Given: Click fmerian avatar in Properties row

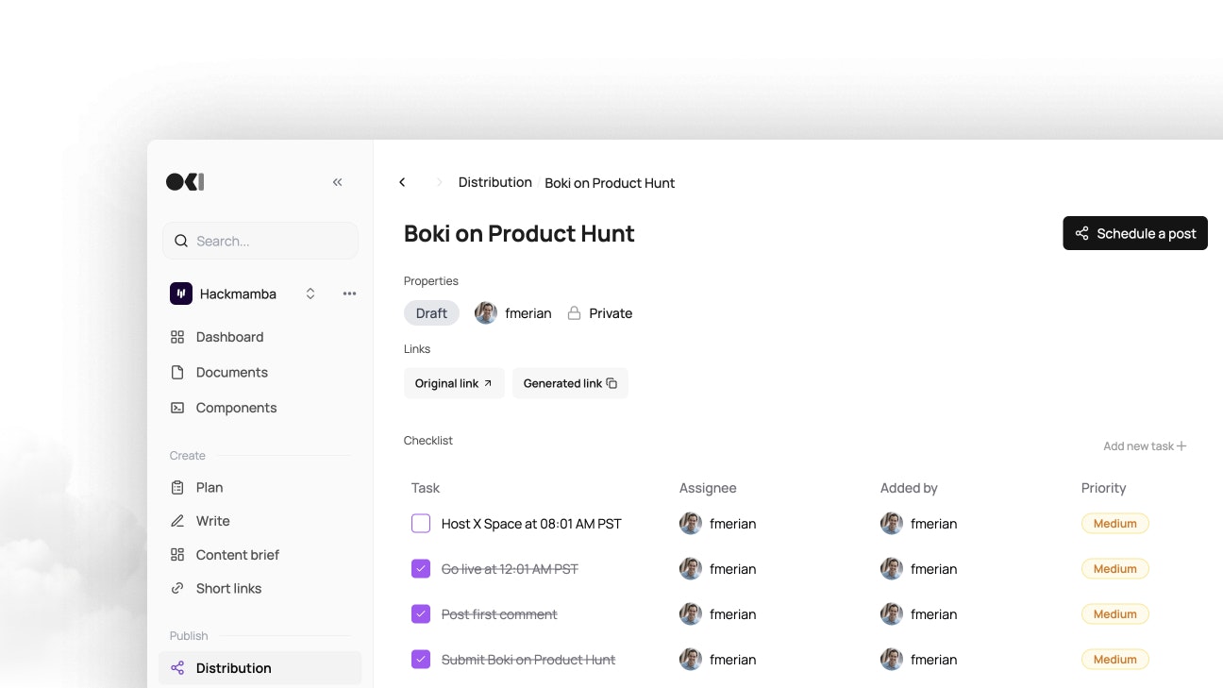Looking at the screenshot, I should (486, 313).
